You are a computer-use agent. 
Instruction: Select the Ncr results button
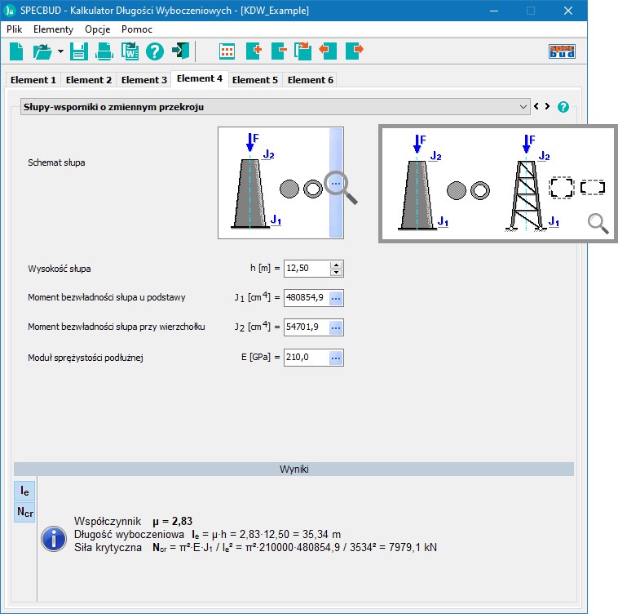(x=25, y=513)
